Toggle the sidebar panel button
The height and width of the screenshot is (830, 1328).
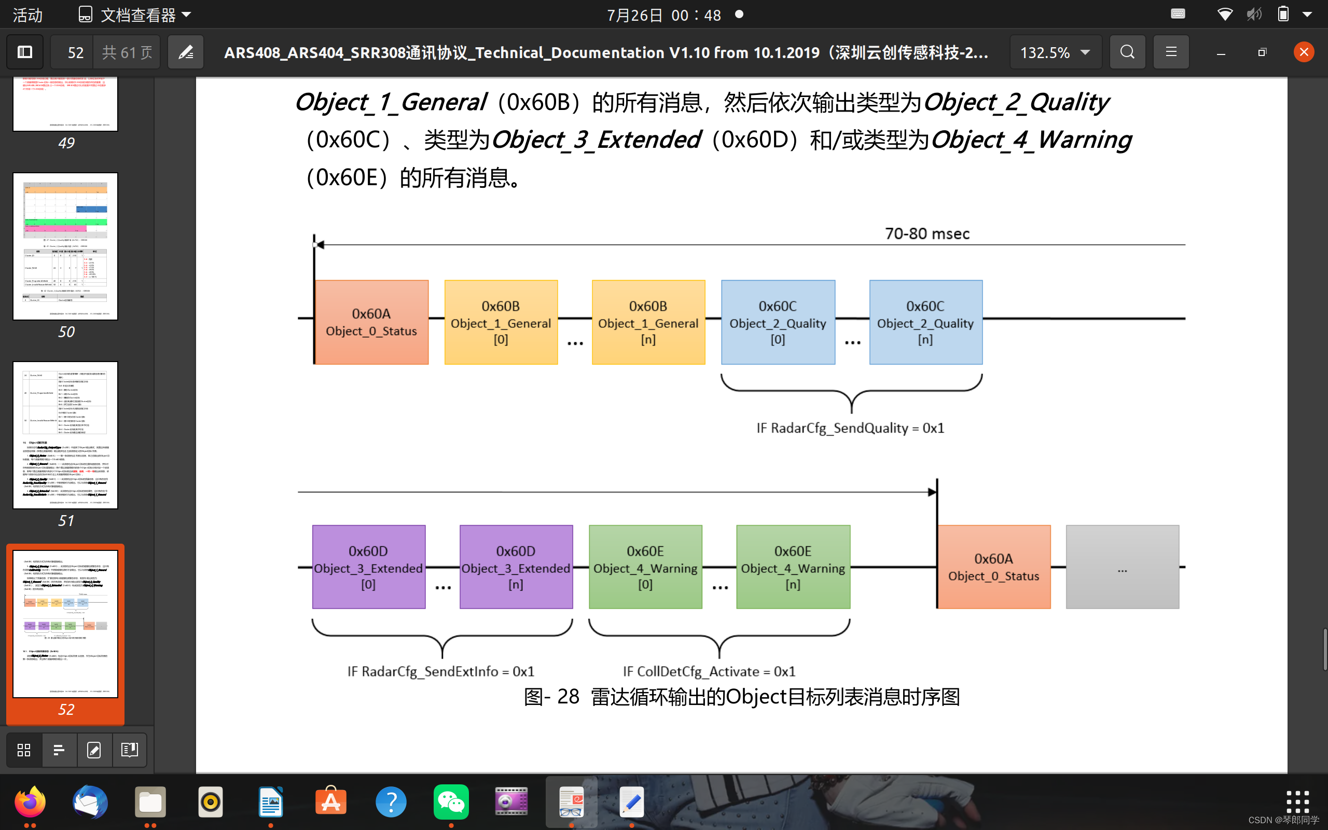[25, 52]
